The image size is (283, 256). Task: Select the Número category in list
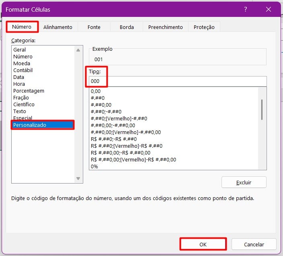(43, 56)
